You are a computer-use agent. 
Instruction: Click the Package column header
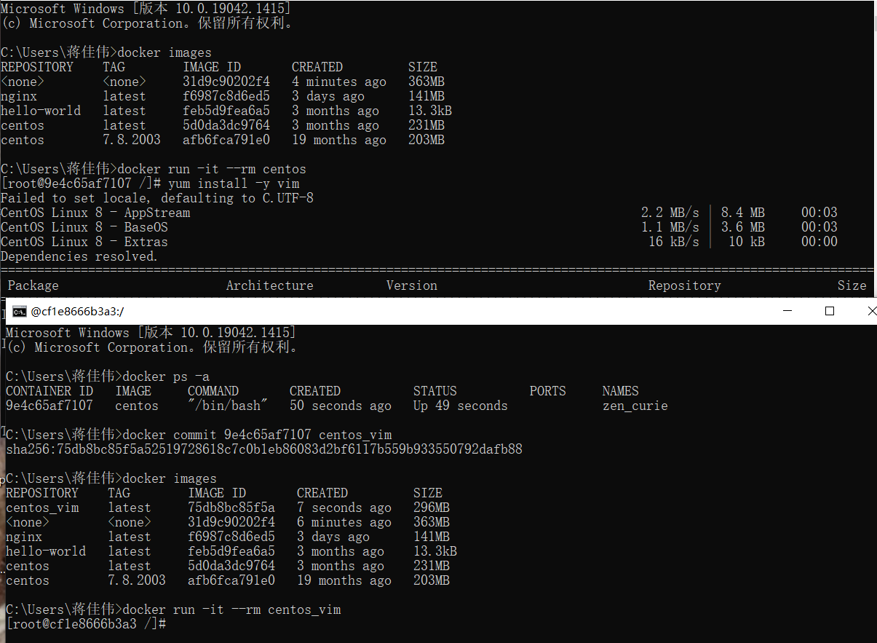[33, 285]
